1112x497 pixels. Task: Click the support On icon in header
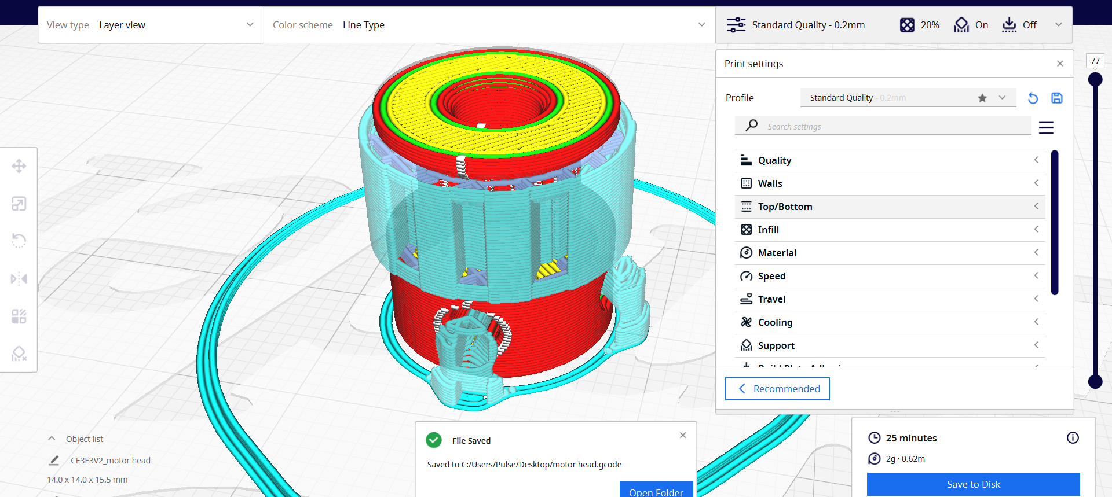[x=961, y=25]
